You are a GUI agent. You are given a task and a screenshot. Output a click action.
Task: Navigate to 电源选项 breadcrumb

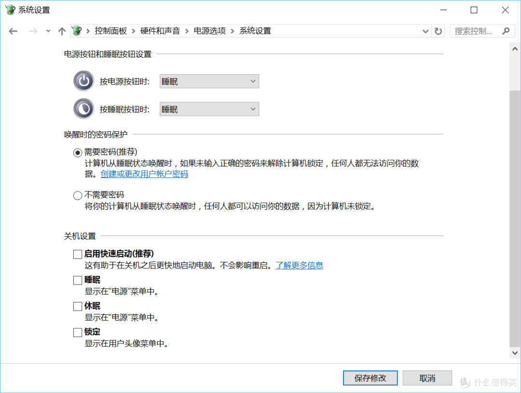pos(209,30)
